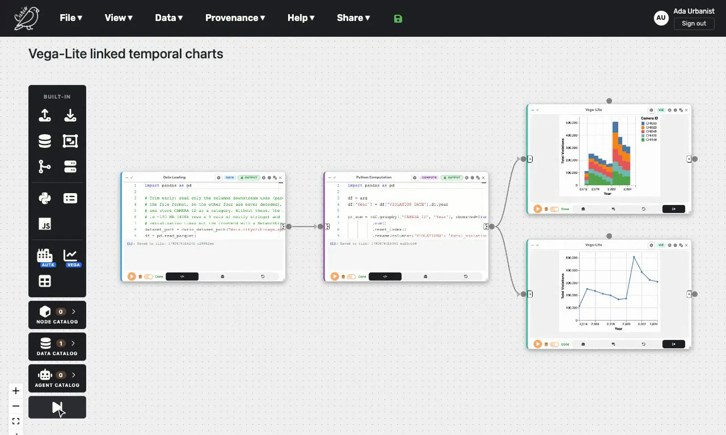Open the Data dropdown menu
Viewport: 726px width, 435px height.
169,18
